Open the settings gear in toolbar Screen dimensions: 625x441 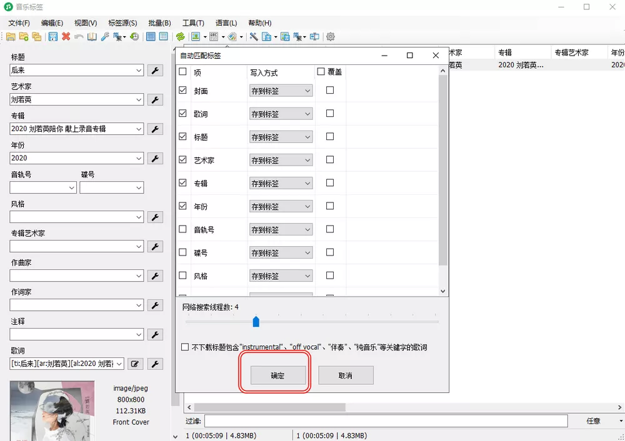pyautogui.click(x=331, y=37)
